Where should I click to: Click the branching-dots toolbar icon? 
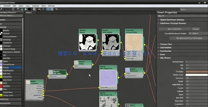[x=43, y=9]
